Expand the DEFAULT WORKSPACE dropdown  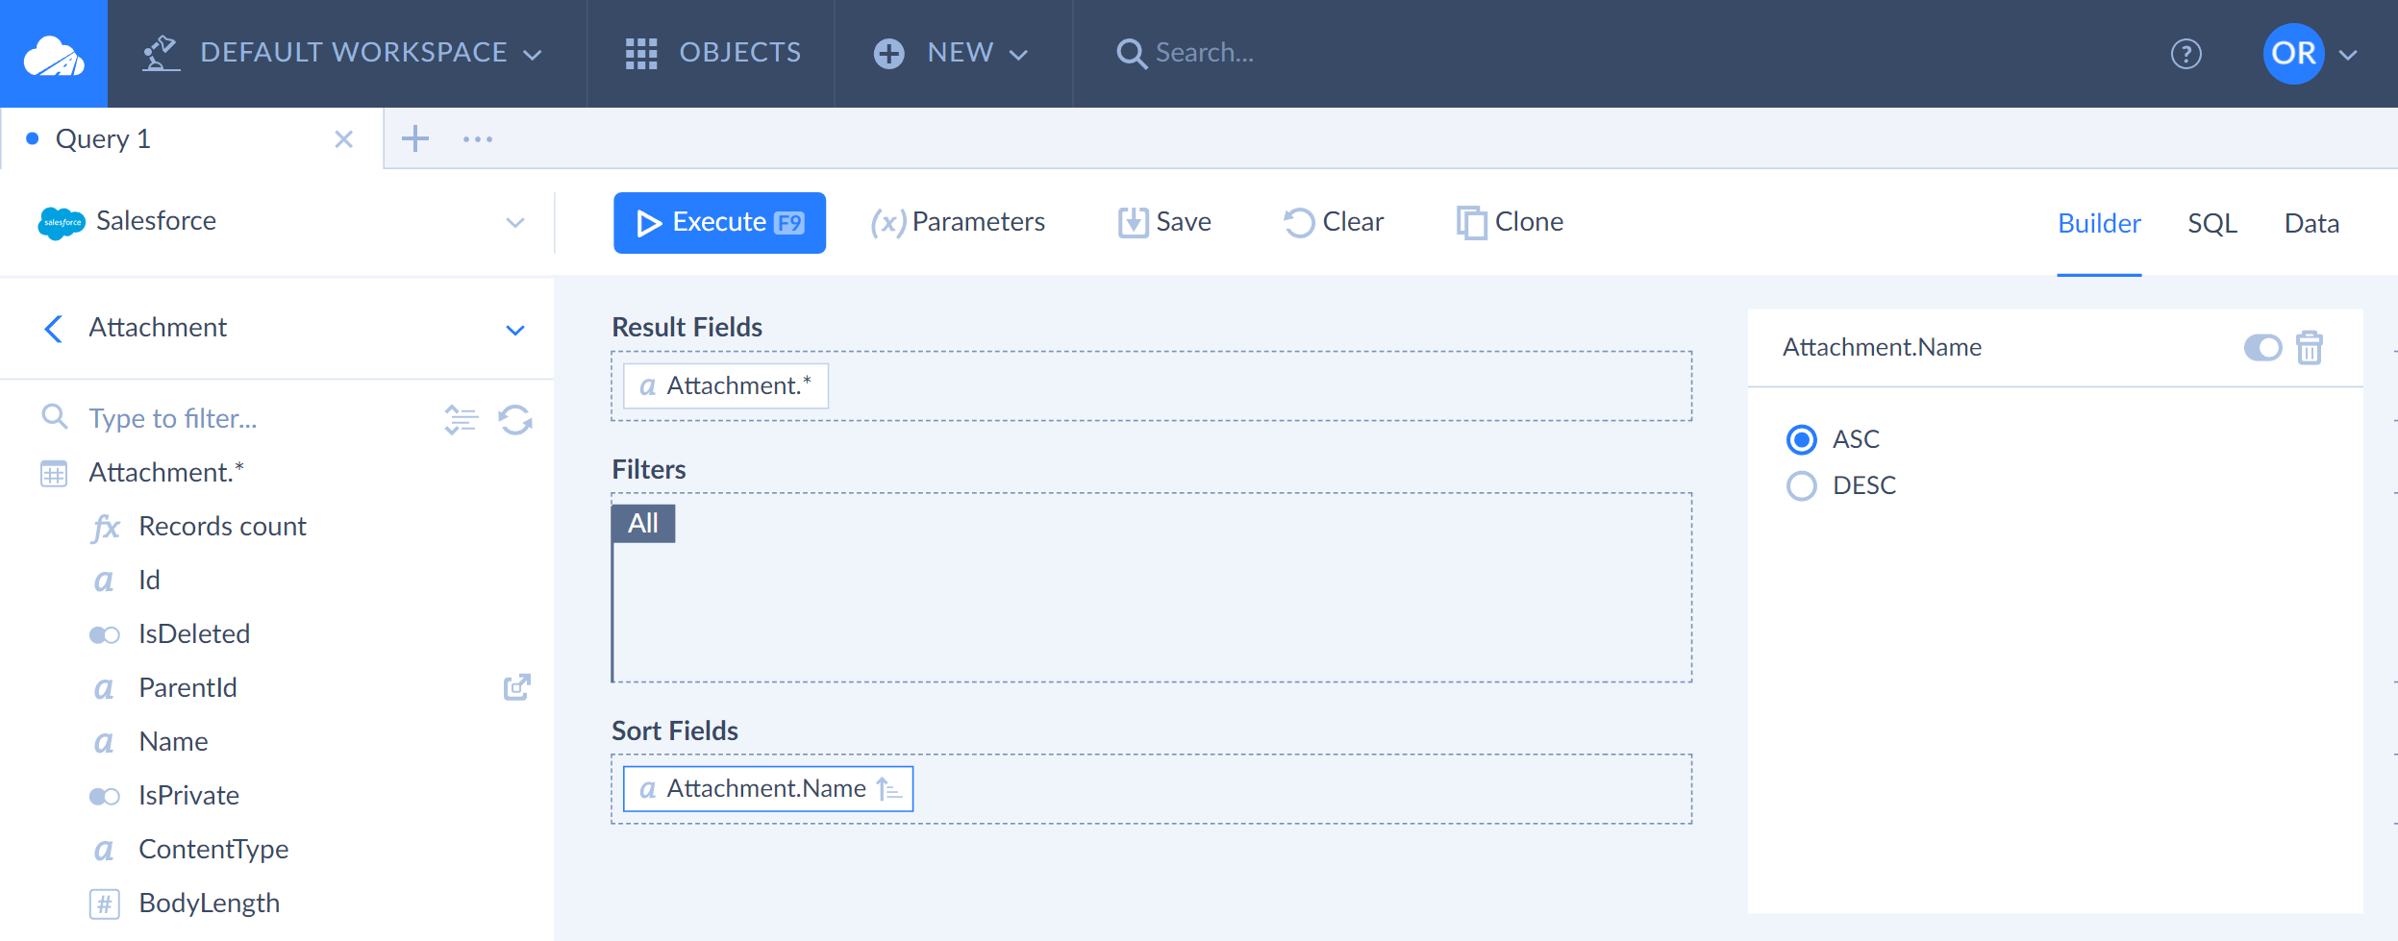tap(535, 54)
